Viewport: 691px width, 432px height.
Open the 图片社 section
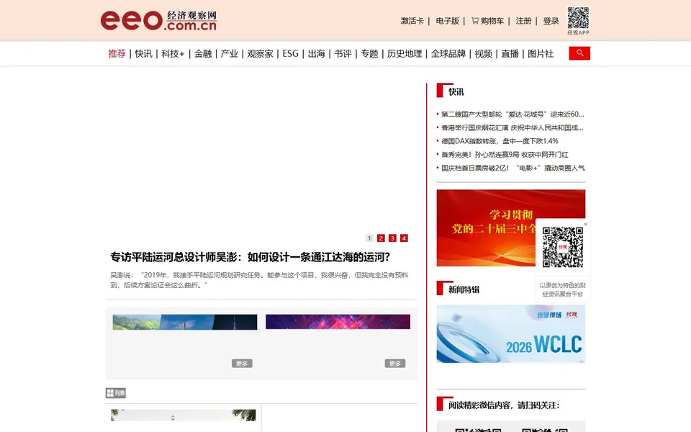coord(541,54)
